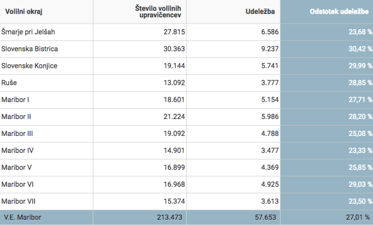This screenshot has width=373, height=225.
Task: Open the Ruše district entry
Action: click(10, 83)
